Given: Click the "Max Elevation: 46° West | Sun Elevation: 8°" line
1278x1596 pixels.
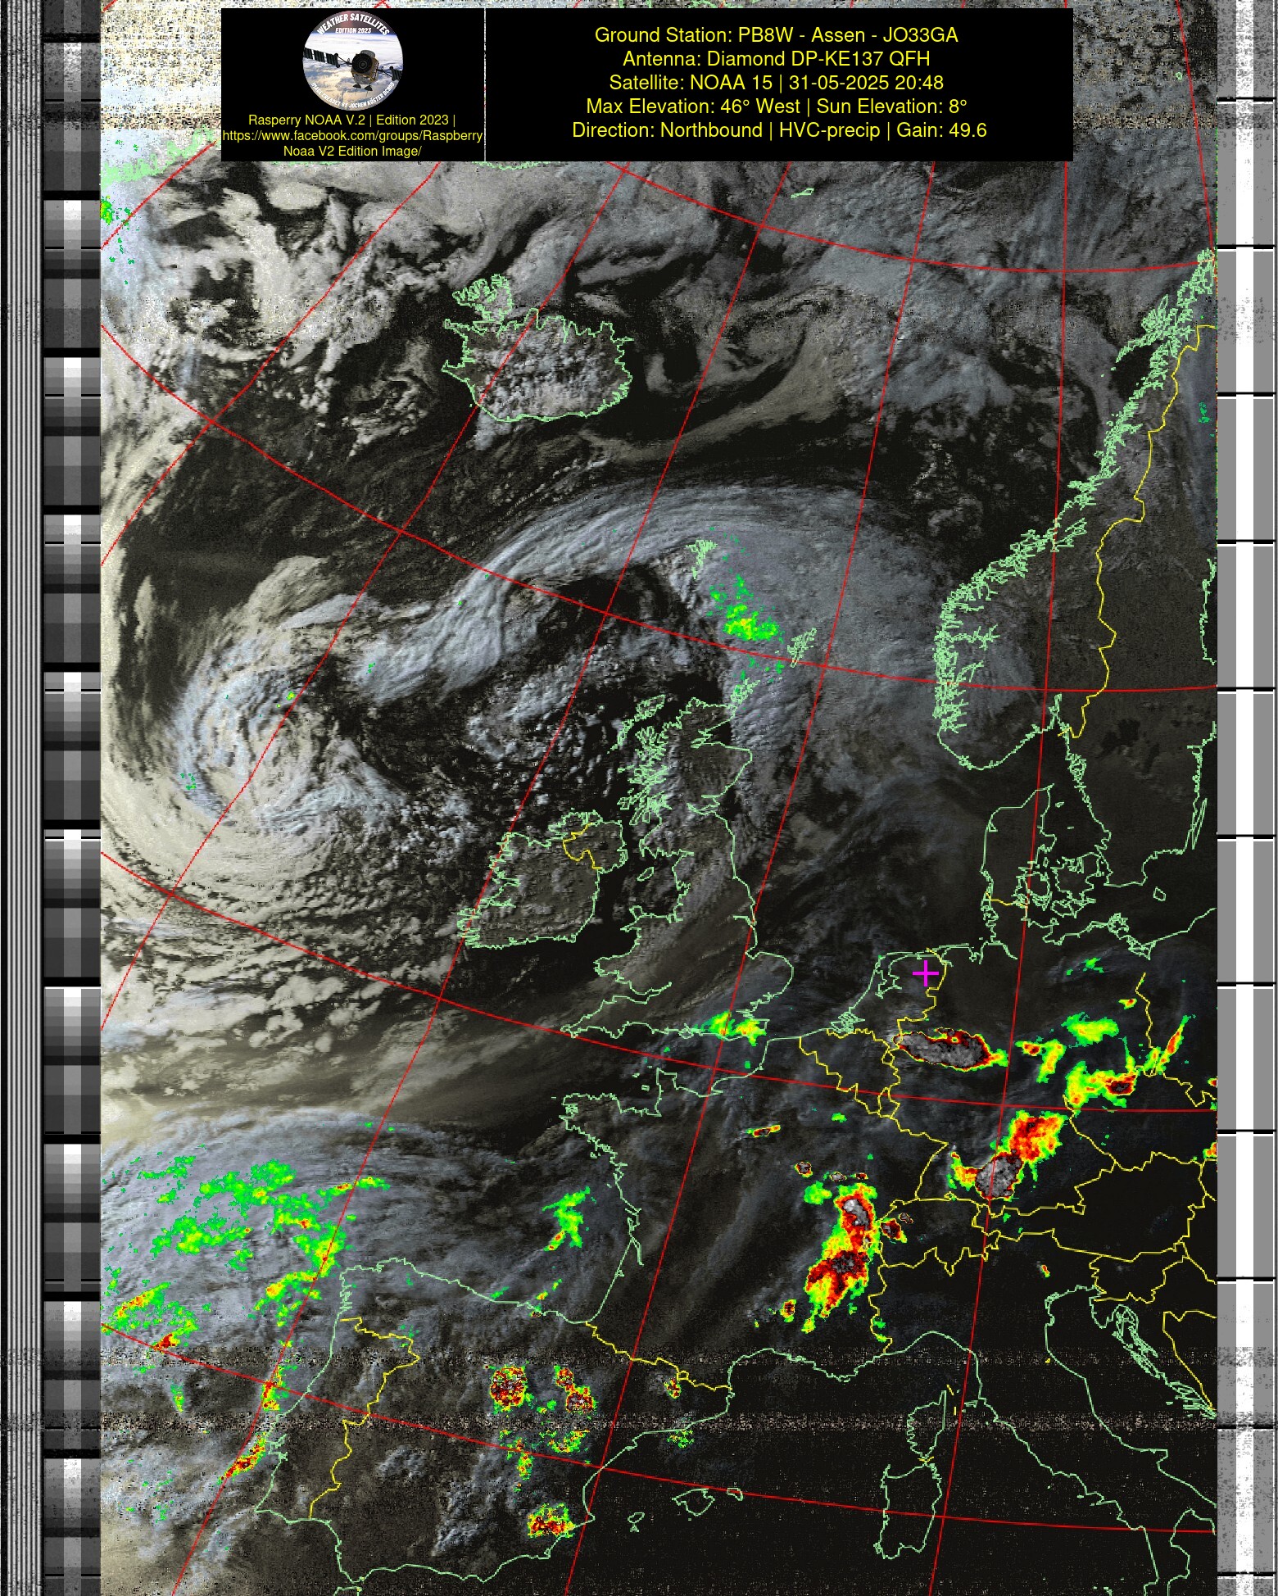Looking at the screenshot, I should tap(776, 107).
